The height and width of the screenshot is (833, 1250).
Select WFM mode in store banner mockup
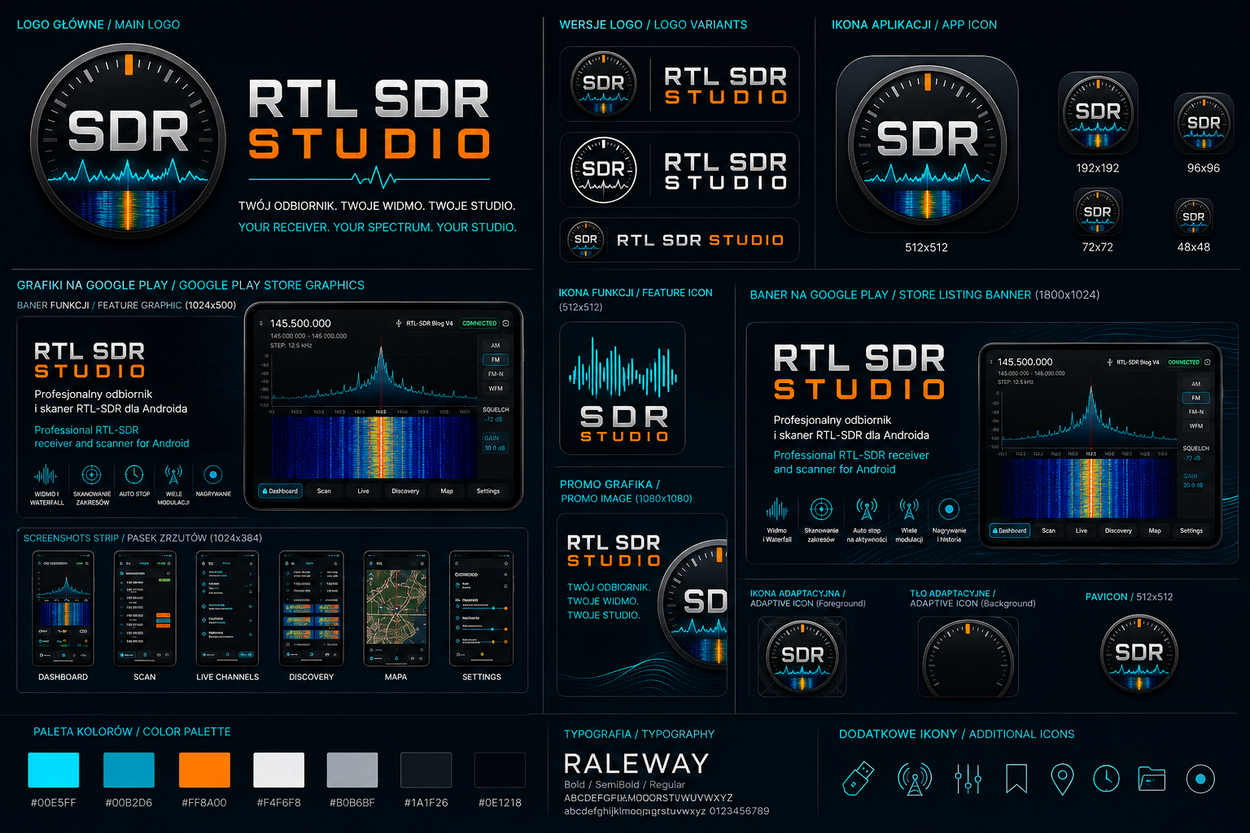[1195, 425]
